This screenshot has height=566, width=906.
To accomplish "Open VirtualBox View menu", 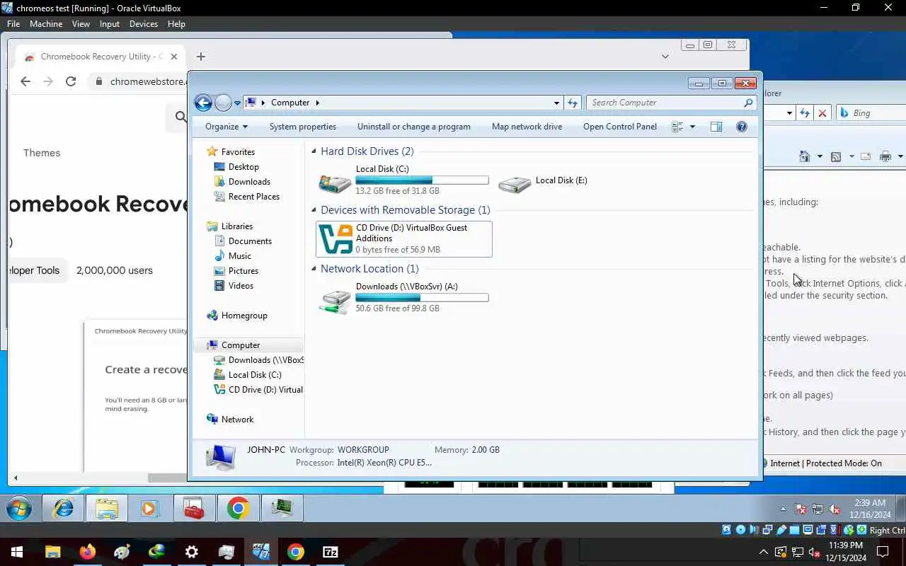I will 81,23.
